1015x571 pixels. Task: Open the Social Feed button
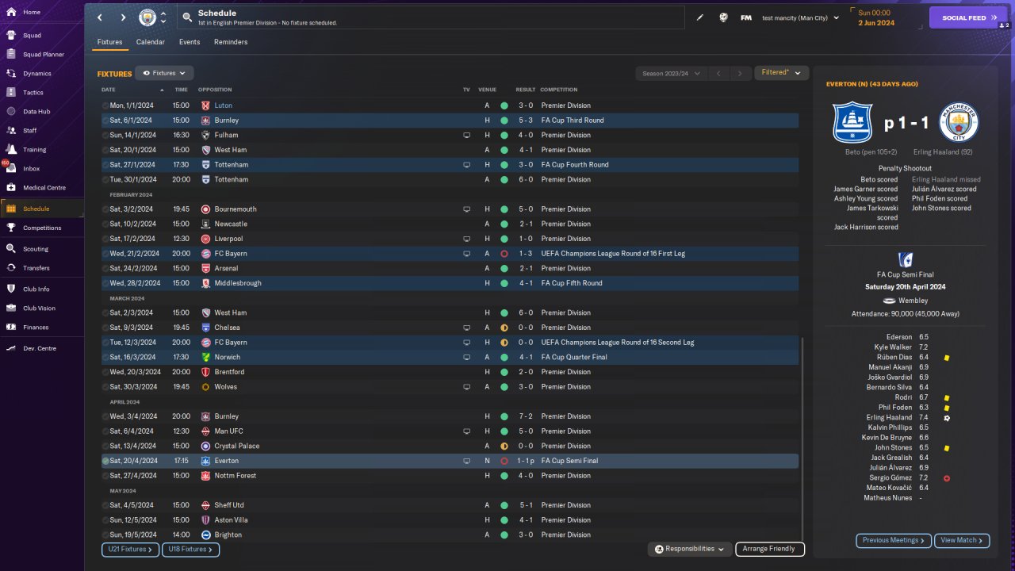968,17
